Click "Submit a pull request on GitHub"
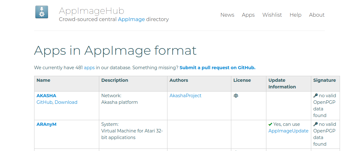Viewport: 358px width, 151px height. point(217,67)
